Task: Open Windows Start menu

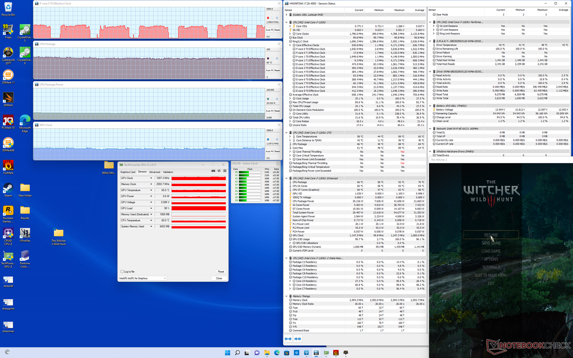Action: [227, 353]
